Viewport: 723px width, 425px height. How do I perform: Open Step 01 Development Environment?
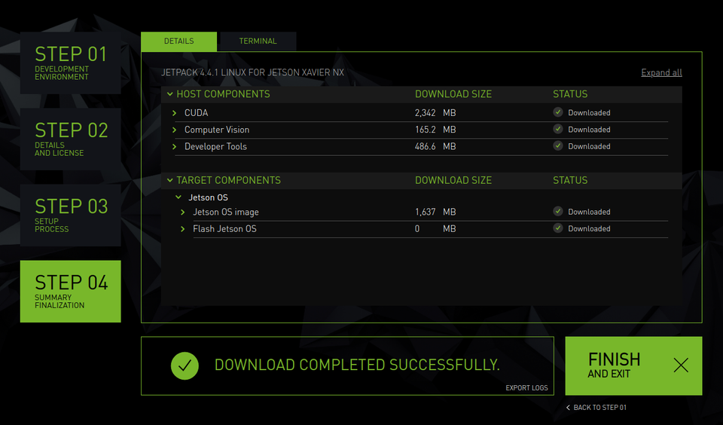coord(71,63)
